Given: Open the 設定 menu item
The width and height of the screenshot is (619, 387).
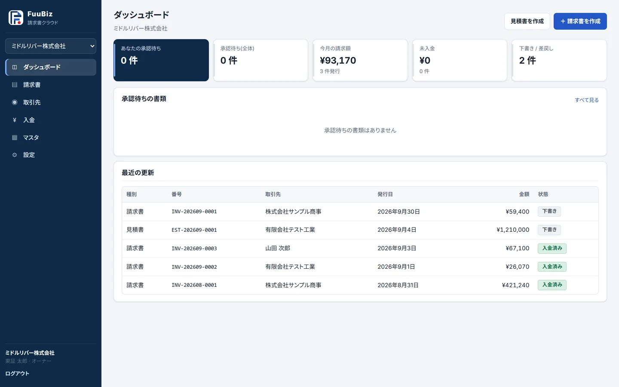Looking at the screenshot, I should pyautogui.click(x=51, y=155).
